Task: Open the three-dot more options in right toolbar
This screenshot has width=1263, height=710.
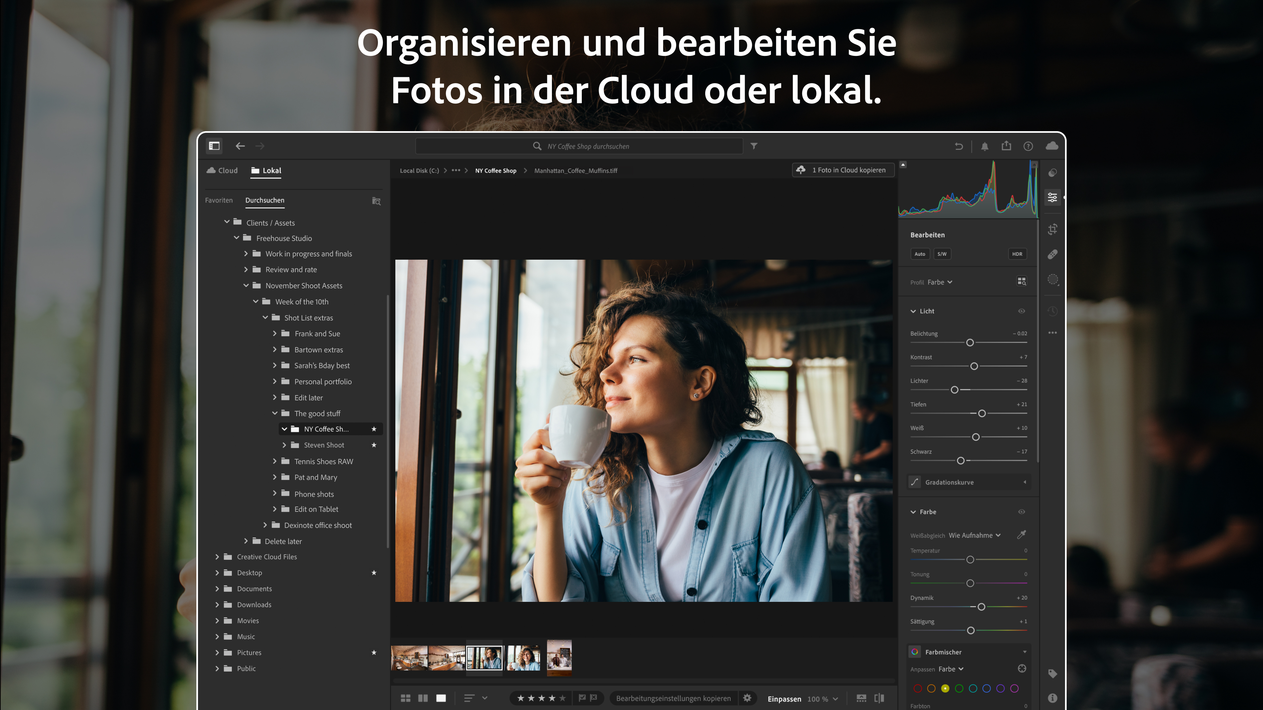Action: point(1052,333)
